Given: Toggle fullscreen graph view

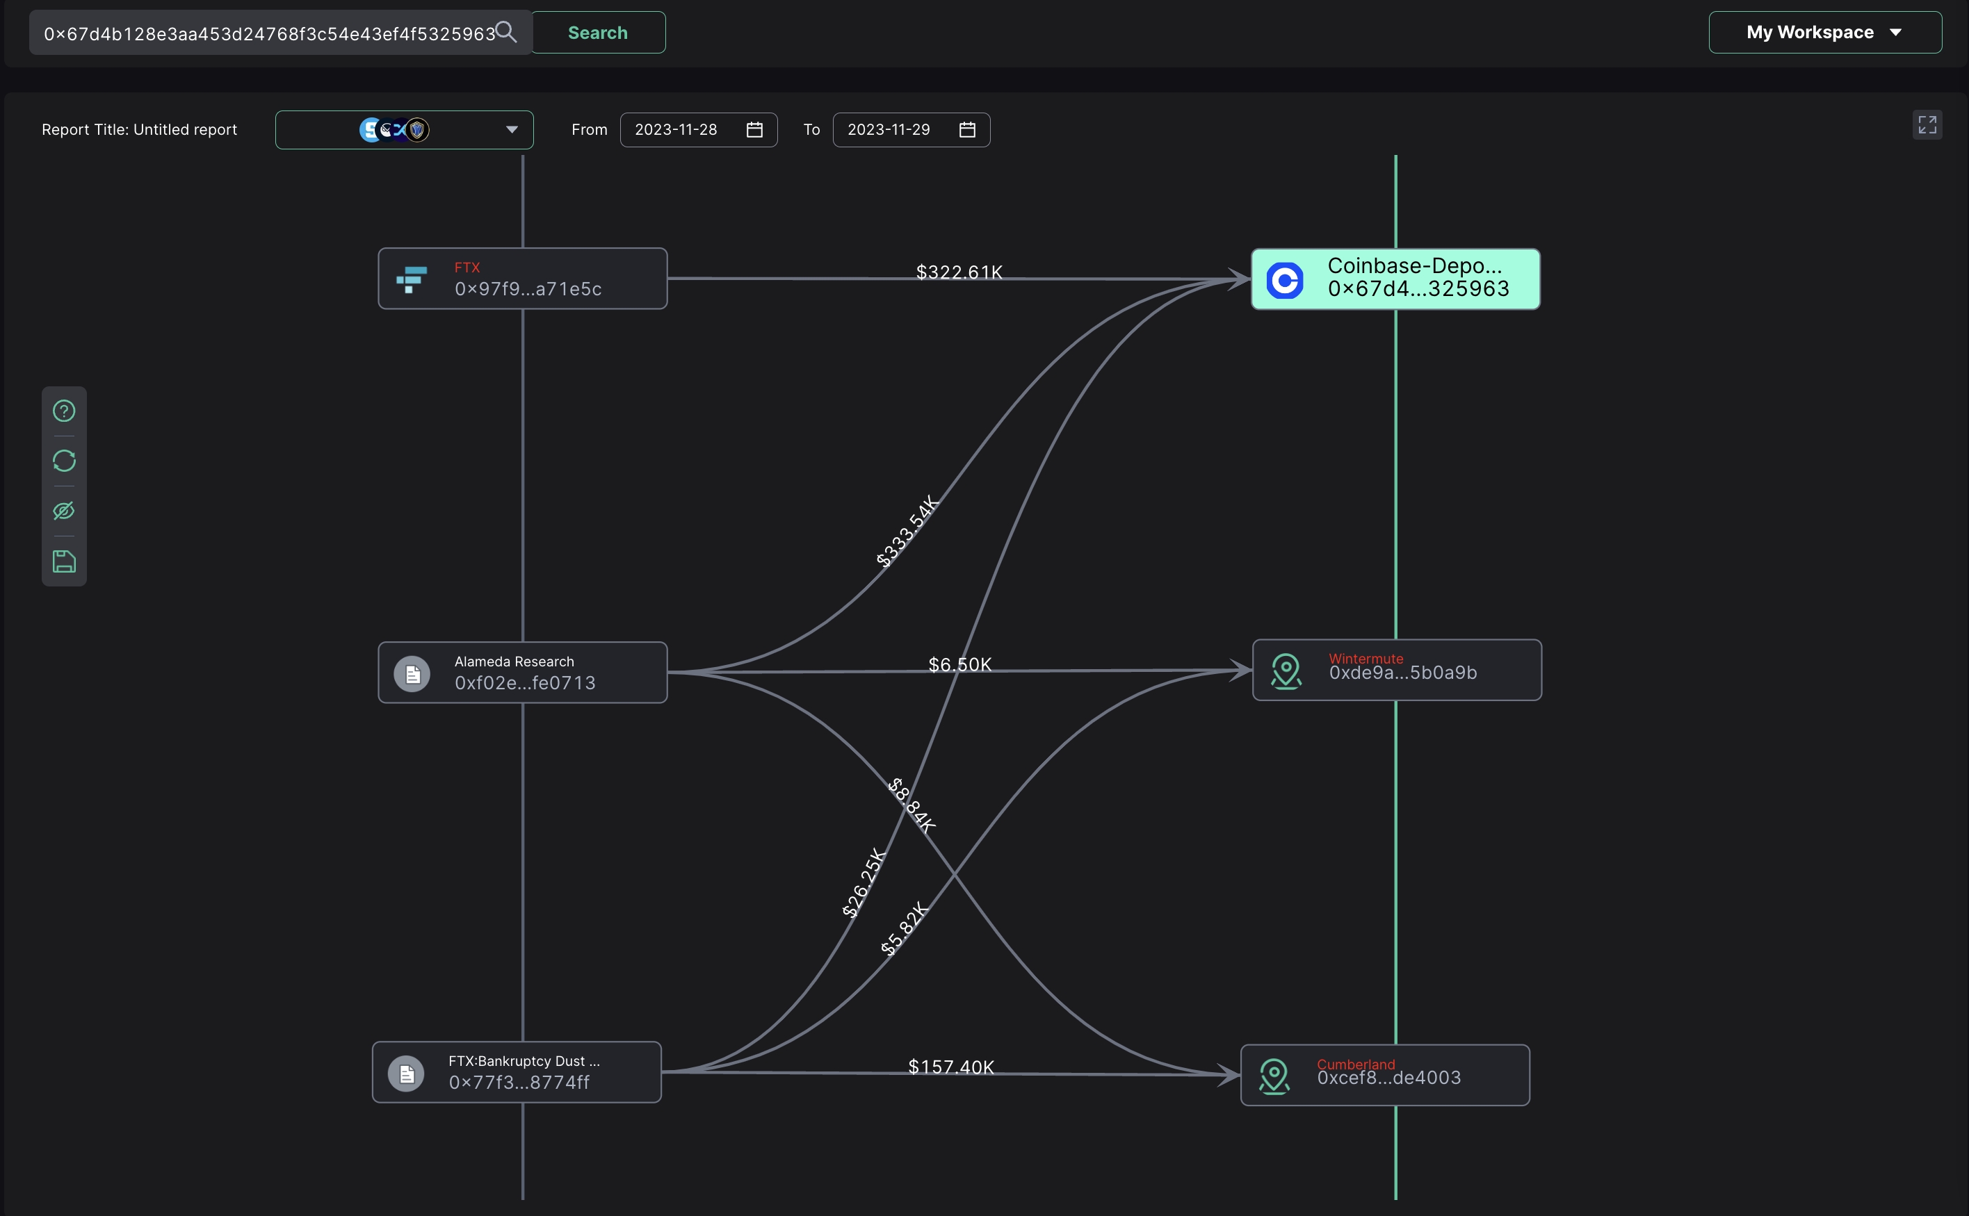Looking at the screenshot, I should (x=1927, y=124).
